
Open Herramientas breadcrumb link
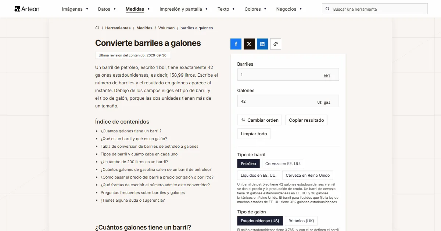coord(118,28)
